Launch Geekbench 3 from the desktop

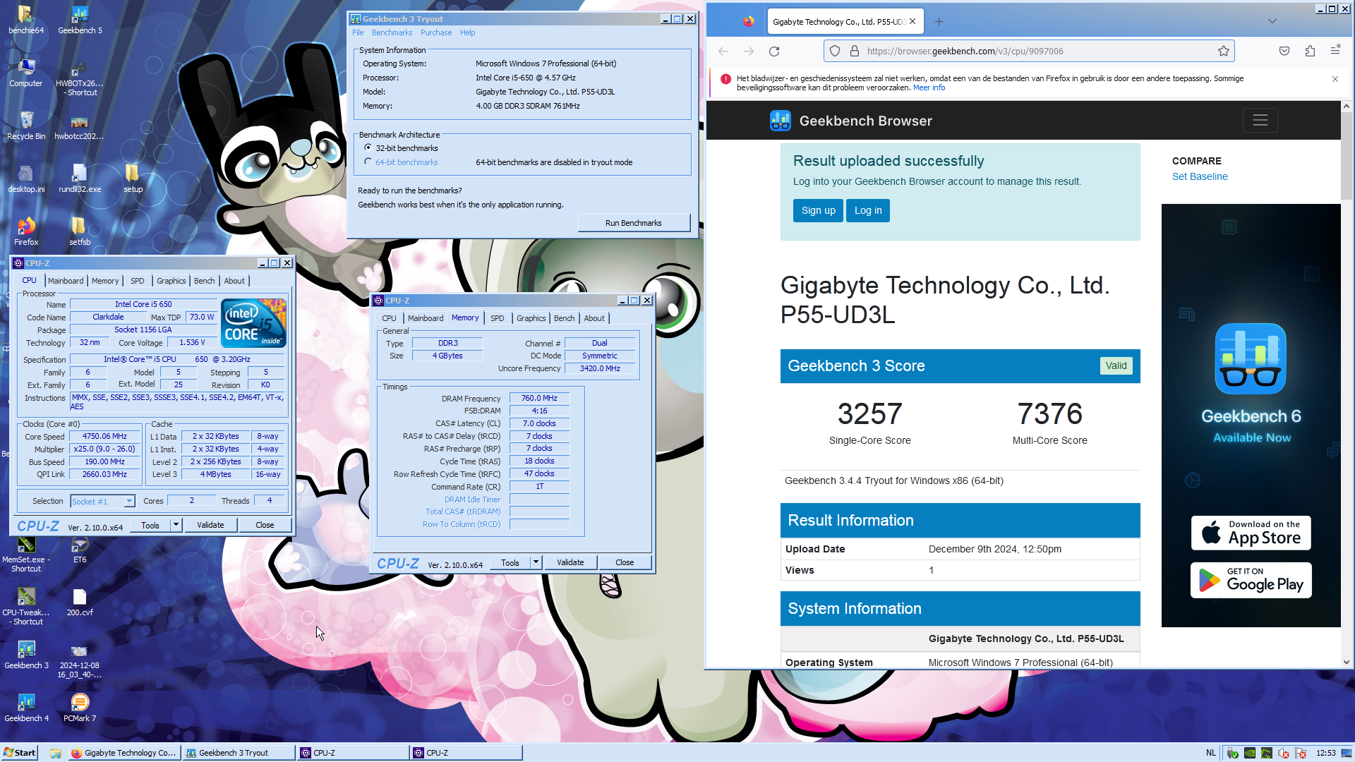coord(25,655)
